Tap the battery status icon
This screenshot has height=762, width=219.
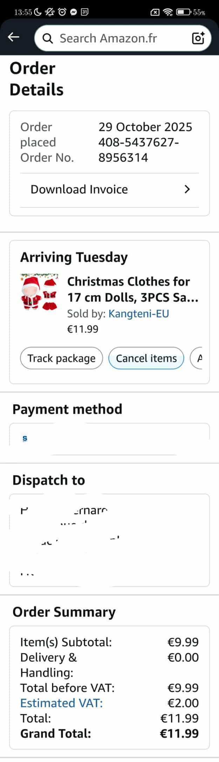183,12
